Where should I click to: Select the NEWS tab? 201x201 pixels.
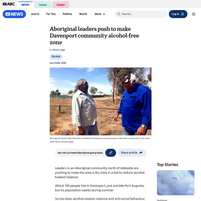click(25, 5)
